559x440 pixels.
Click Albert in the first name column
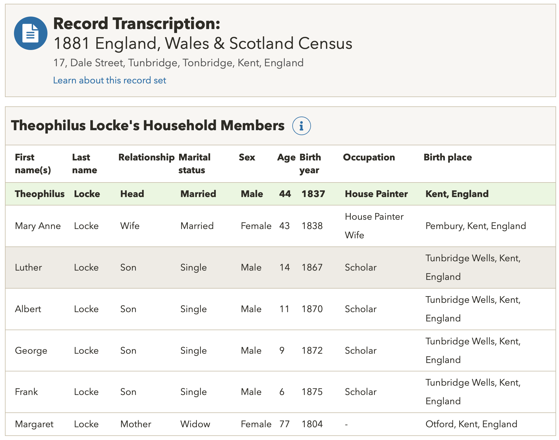pos(28,309)
